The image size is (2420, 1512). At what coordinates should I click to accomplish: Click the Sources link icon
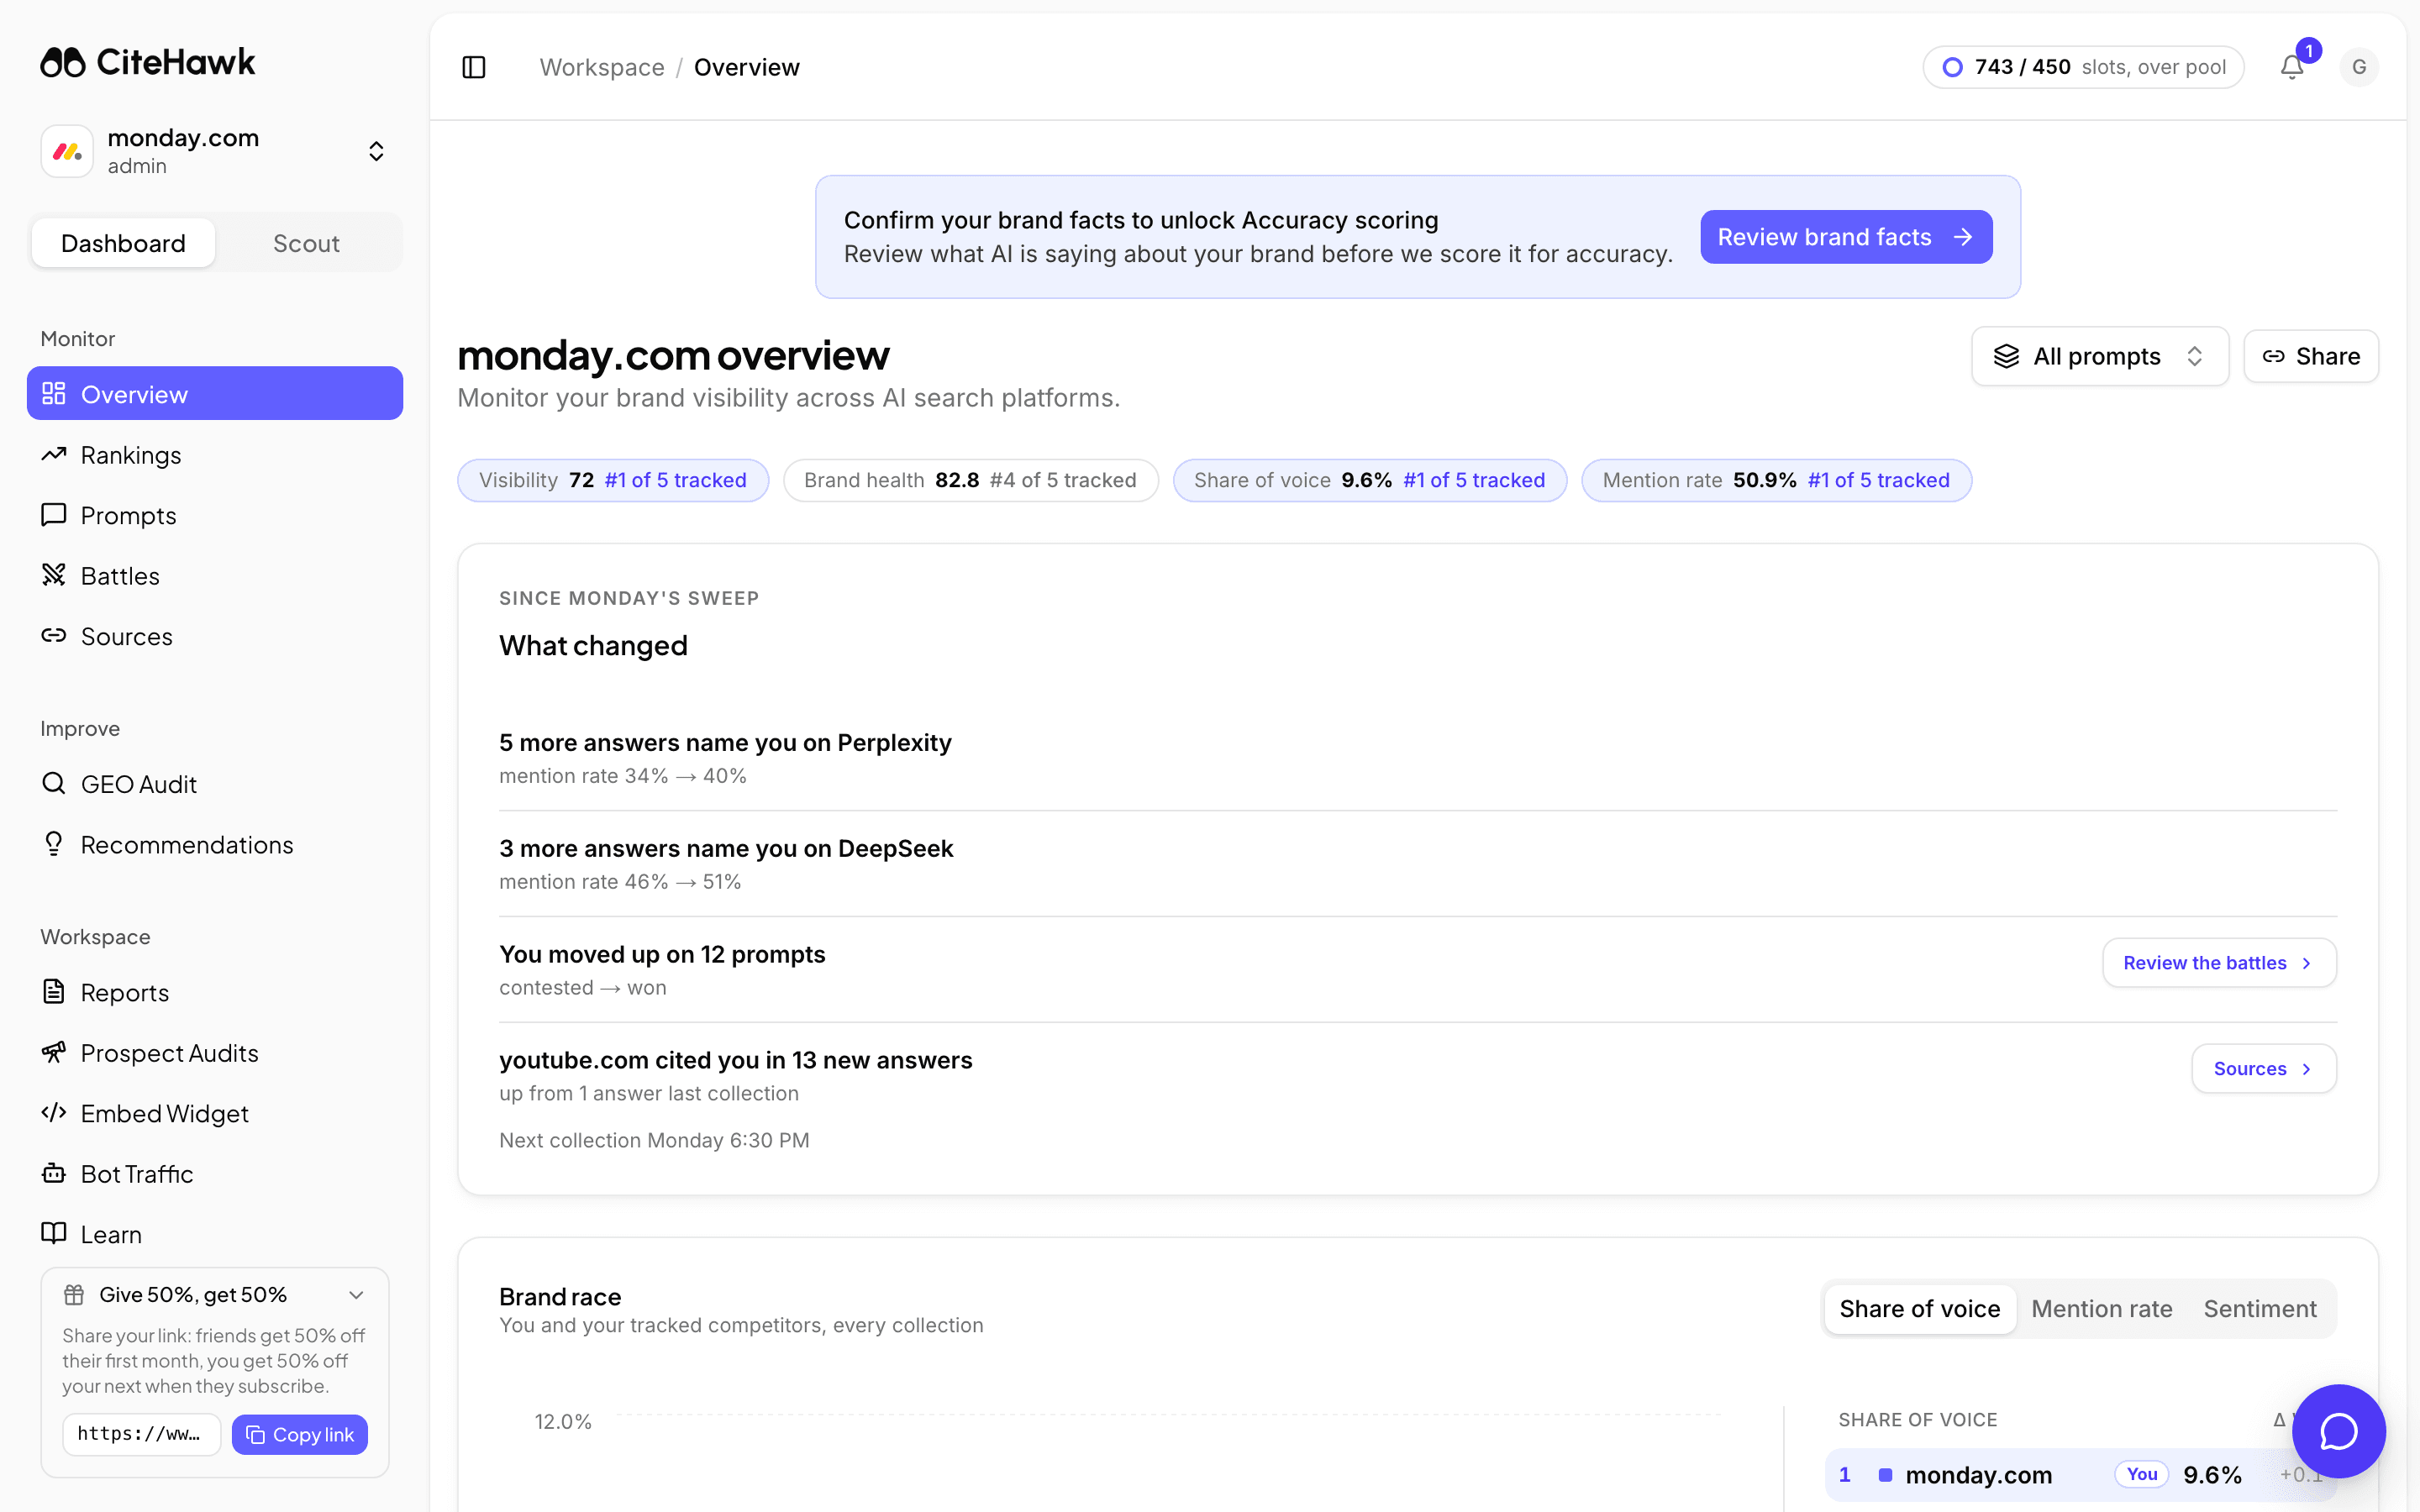[x=54, y=635]
